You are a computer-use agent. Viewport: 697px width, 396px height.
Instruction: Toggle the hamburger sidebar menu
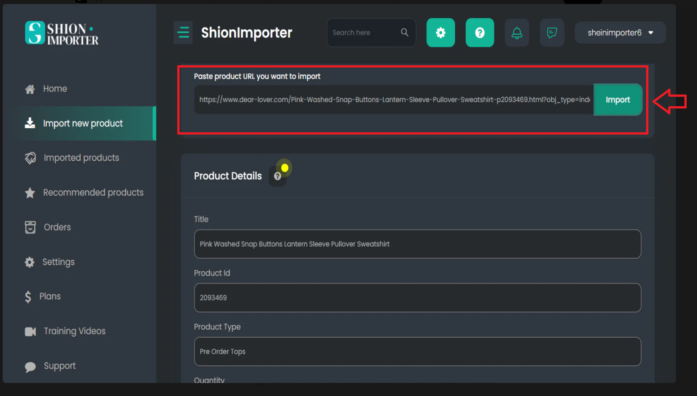pyautogui.click(x=183, y=32)
